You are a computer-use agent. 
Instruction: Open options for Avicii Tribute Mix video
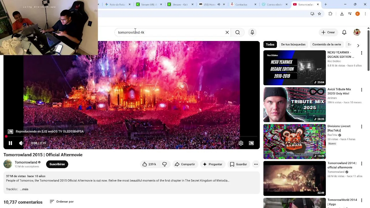point(361,90)
